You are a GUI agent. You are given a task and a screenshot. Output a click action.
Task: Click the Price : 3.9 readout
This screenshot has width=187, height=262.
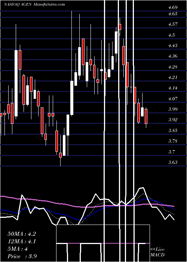click(x=22, y=256)
